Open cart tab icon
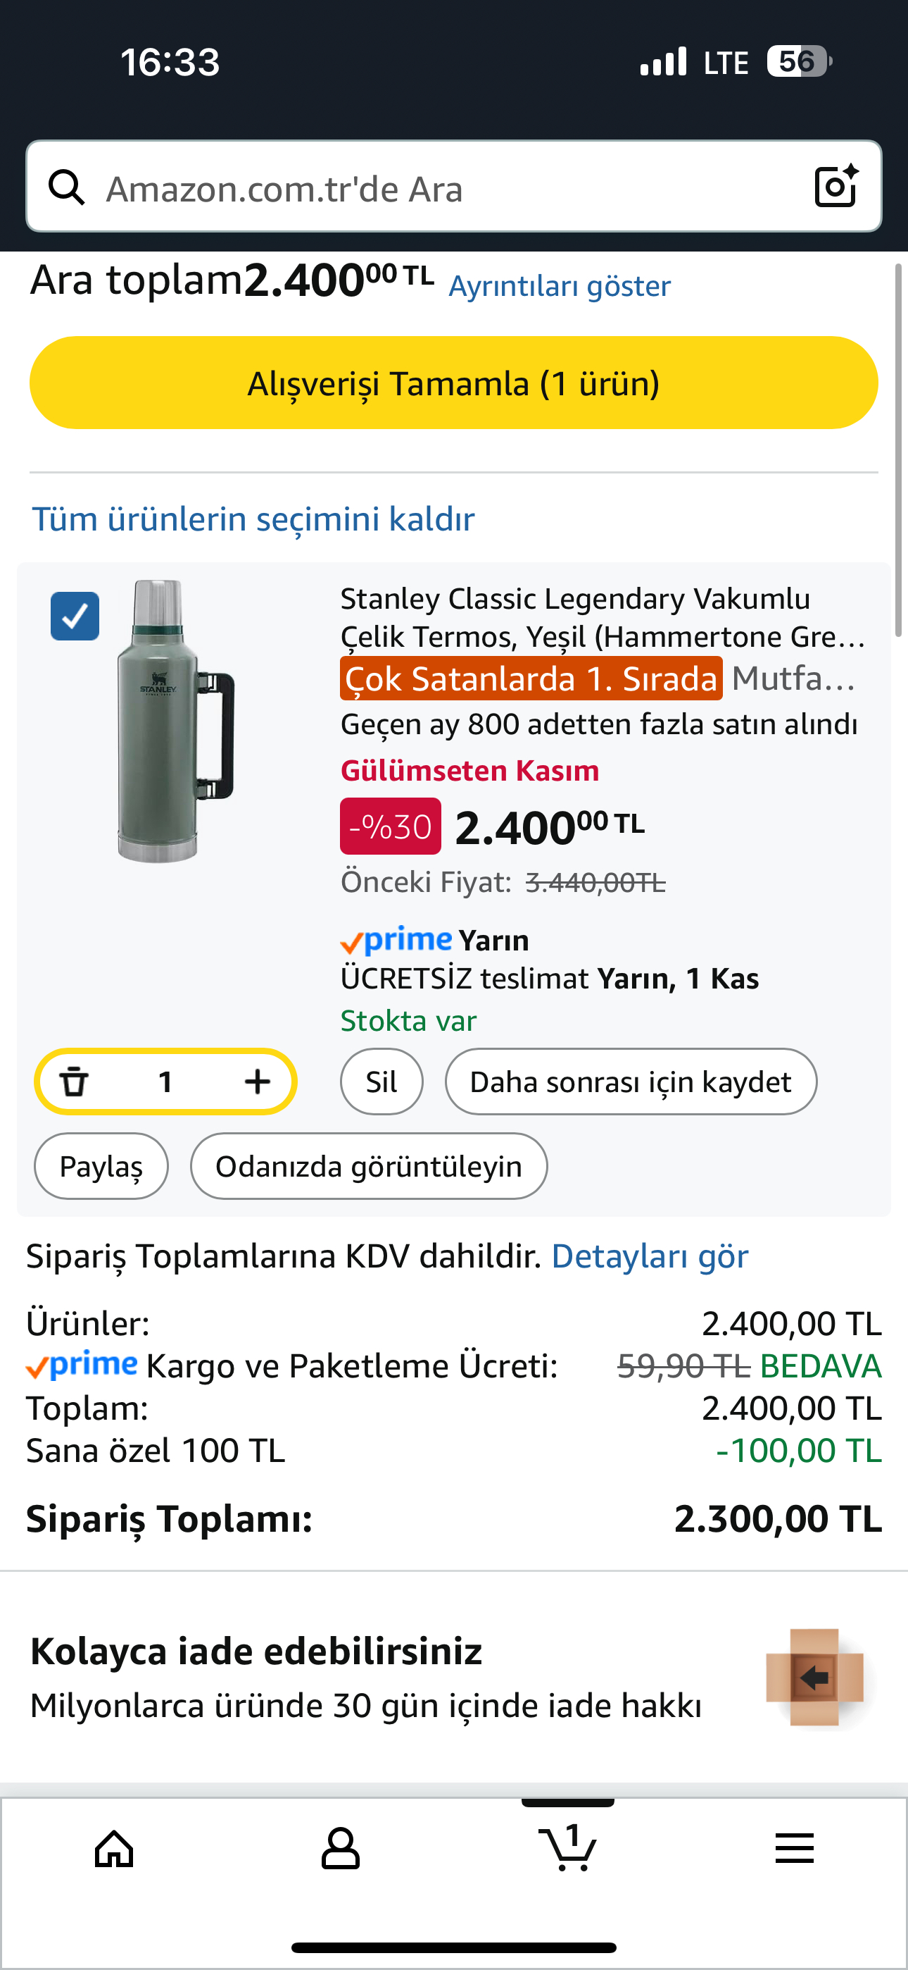Viewport: 908px width, 1970px height. coord(567,1850)
